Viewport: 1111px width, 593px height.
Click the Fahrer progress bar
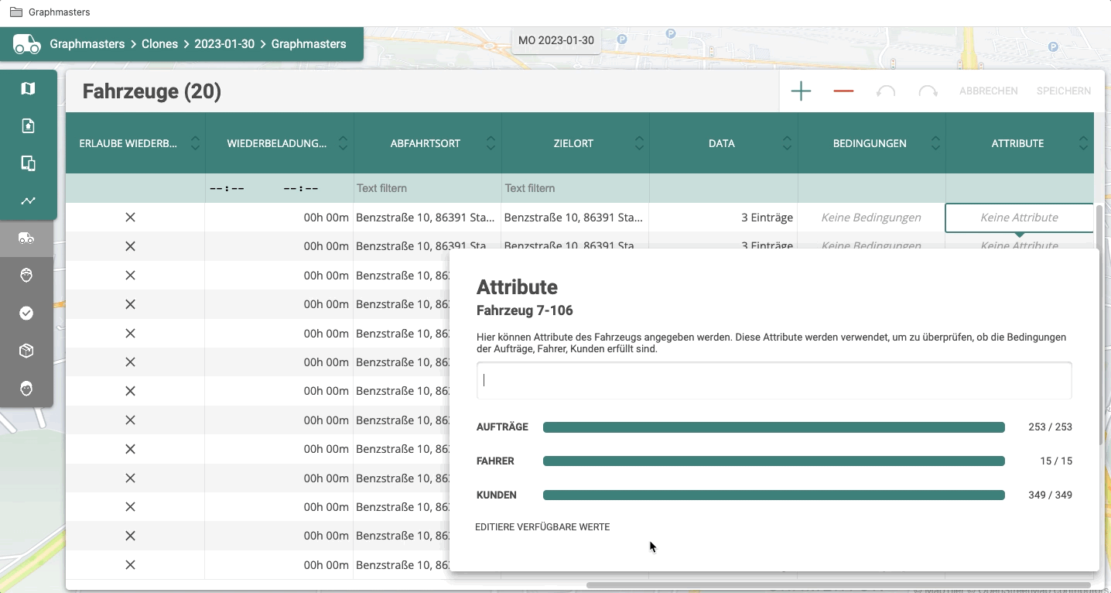point(774,461)
